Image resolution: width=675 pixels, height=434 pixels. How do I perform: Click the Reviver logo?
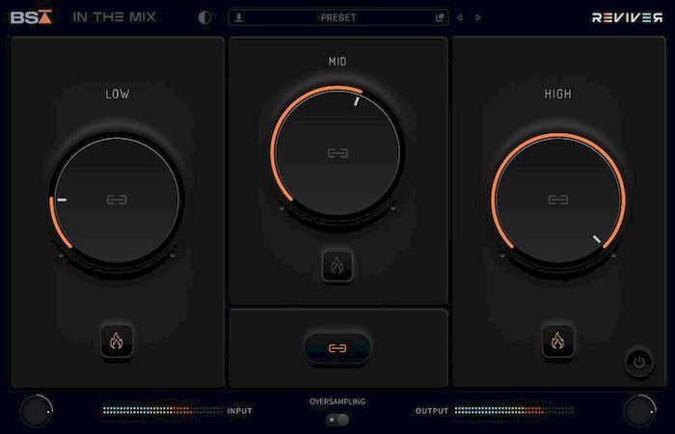click(x=627, y=17)
